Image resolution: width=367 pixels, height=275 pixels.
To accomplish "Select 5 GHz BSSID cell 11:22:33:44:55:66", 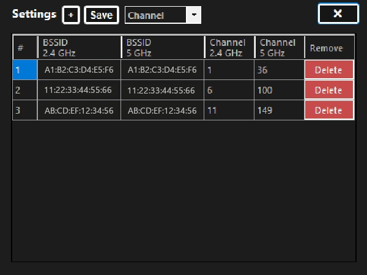I will 163,90.
